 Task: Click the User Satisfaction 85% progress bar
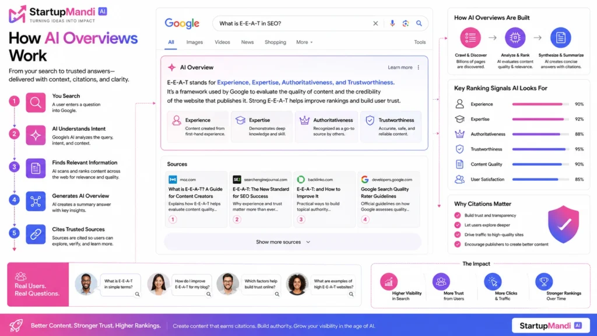tap(540, 180)
